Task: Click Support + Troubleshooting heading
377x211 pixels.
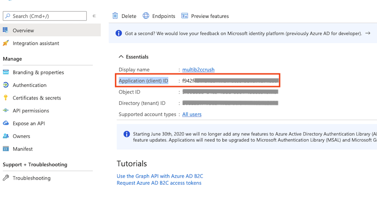Action: [x=35, y=164]
